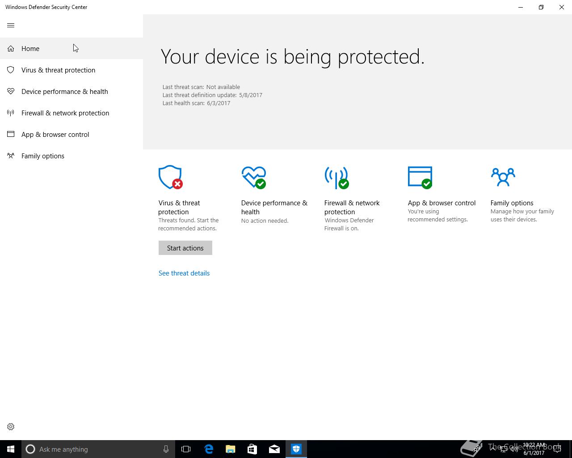572x458 pixels.
Task: Click the Ask me anything search box
Action: (98, 449)
